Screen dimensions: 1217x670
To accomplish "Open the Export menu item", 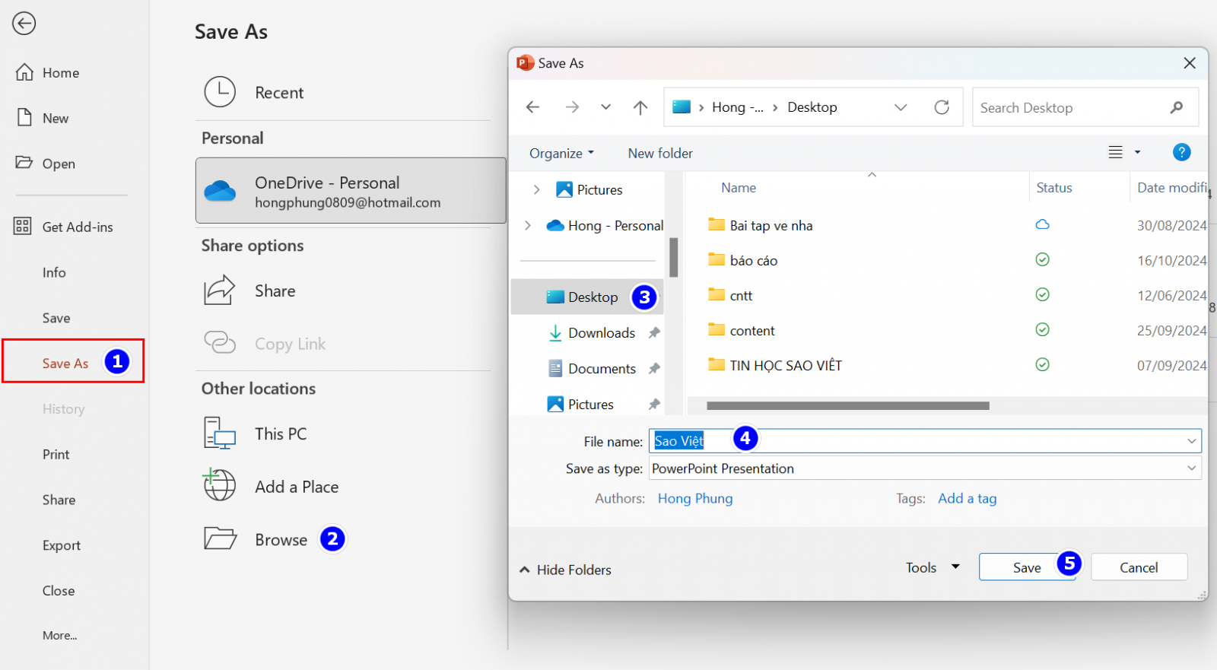I will (62, 545).
